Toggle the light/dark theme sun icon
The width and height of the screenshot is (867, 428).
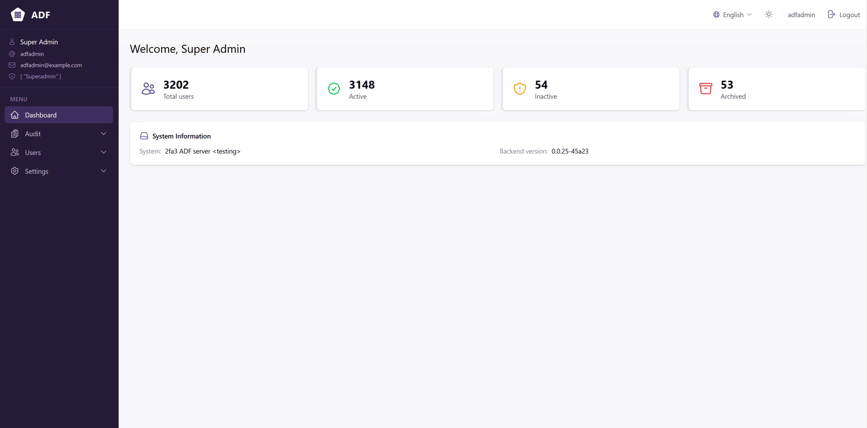click(x=769, y=15)
